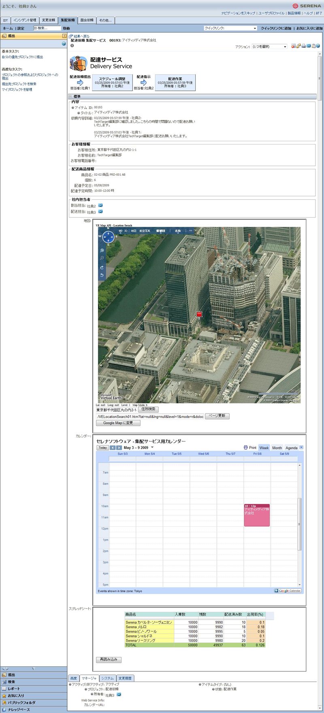The image size is (324, 713).
Task: Open the pink 10-12p calendar event
Action: pyautogui.click(x=257, y=515)
